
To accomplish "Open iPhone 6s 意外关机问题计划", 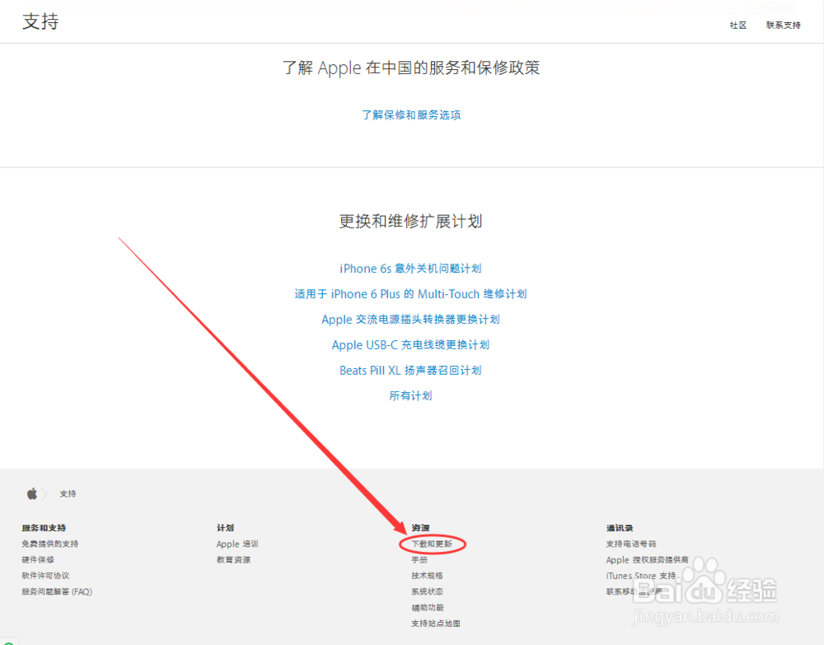I will (x=410, y=269).
